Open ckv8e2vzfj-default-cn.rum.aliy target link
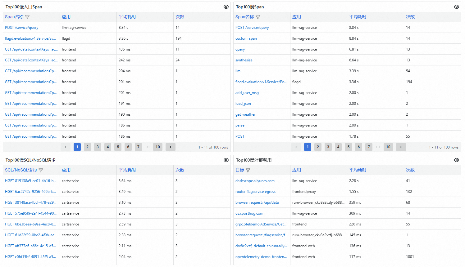465x267 pixels. click(261, 246)
